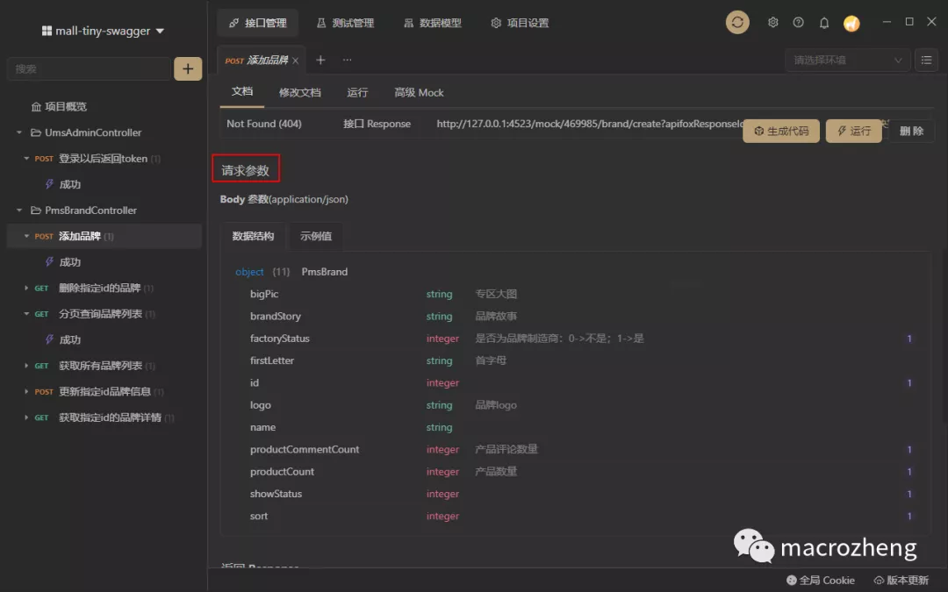Viewport: 948px width, 592px height.
Task: Click the list layout icon near environment selector
Action: 926,60
